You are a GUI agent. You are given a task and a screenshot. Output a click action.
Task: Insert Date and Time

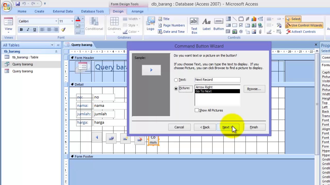(x=171, y=32)
